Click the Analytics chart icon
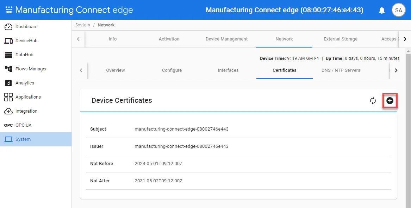411x208 pixels. point(8,83)
